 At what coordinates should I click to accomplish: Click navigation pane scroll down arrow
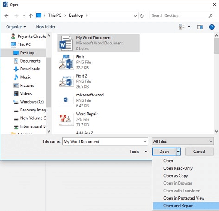[x=49, y=131]
